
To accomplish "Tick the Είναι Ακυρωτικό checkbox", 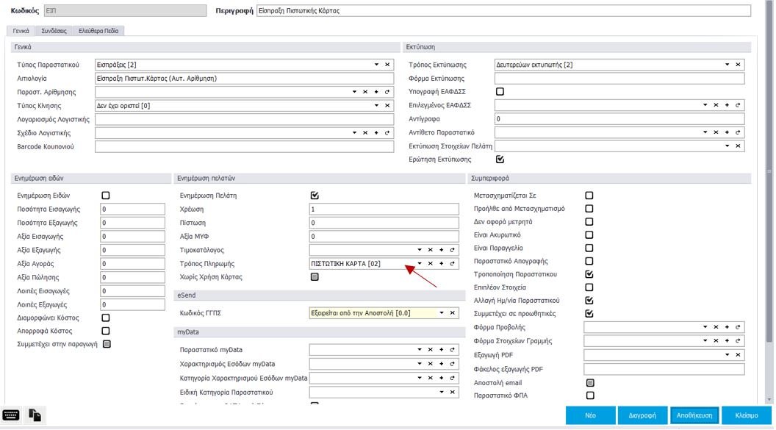I will pos(589,235).
